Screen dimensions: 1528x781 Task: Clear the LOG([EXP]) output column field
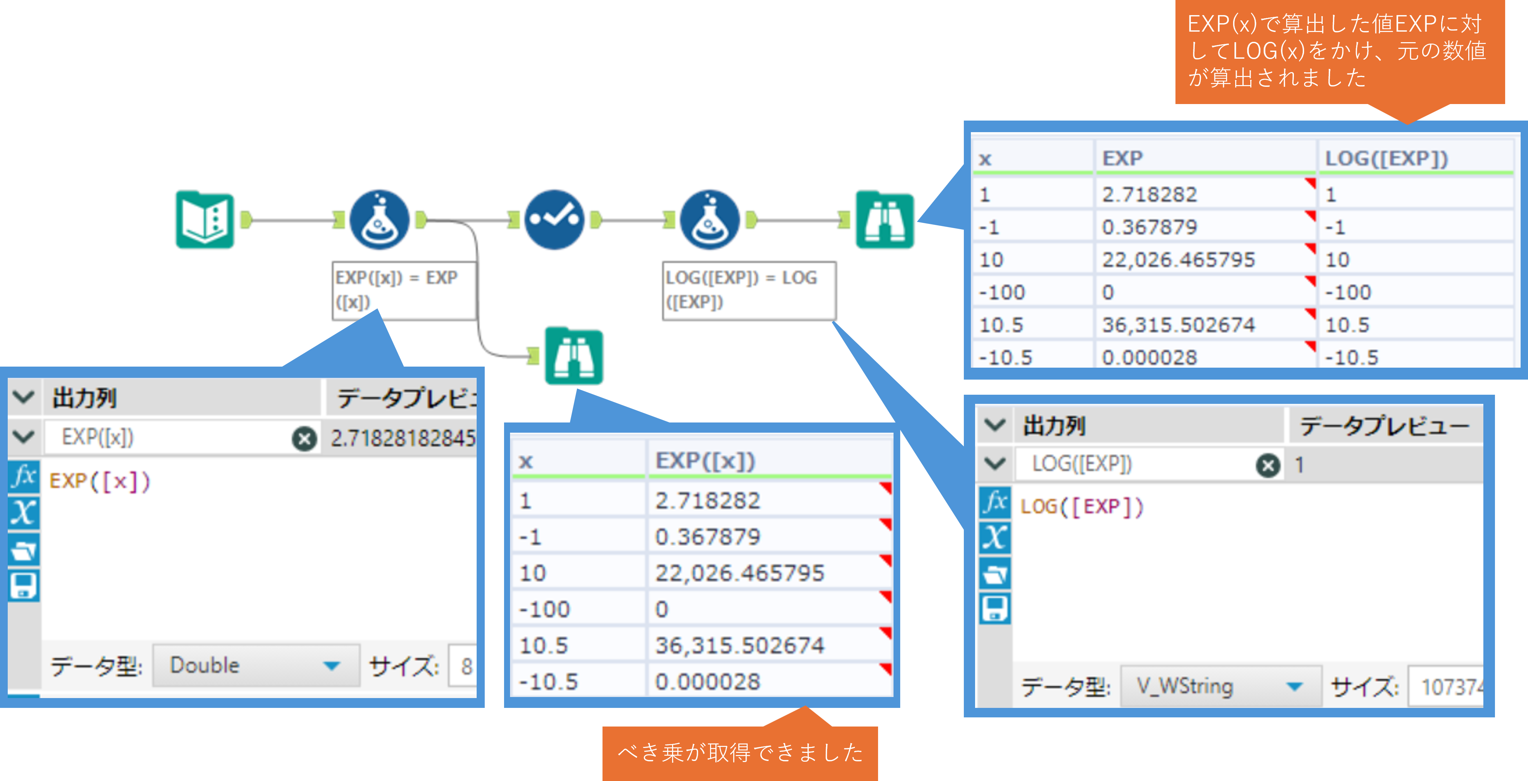pyautogui.click(x=1268, y=465)
